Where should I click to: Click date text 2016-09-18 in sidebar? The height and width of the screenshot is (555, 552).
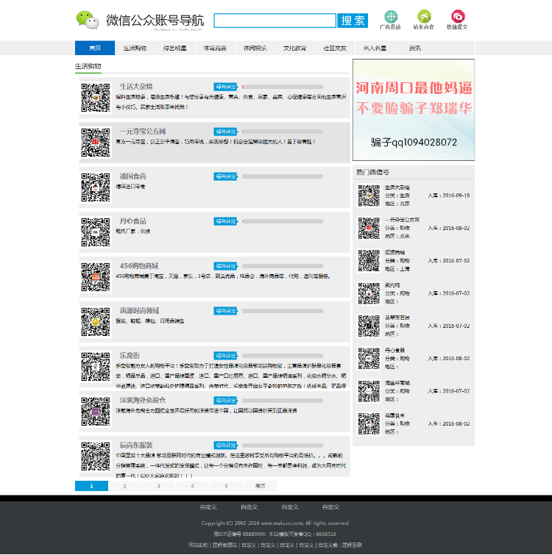tap(456, 196)
